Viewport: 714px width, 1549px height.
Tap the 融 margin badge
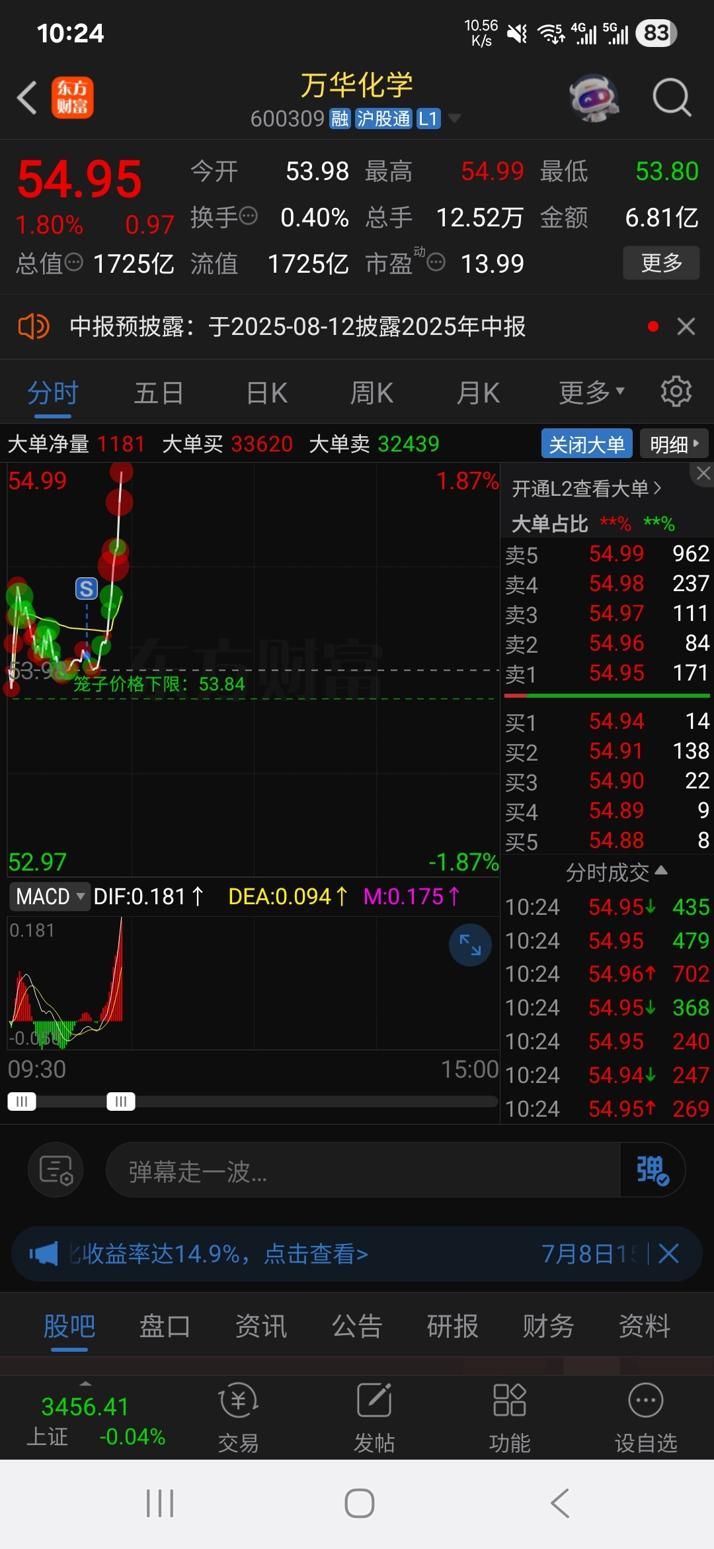click(340, 118)
